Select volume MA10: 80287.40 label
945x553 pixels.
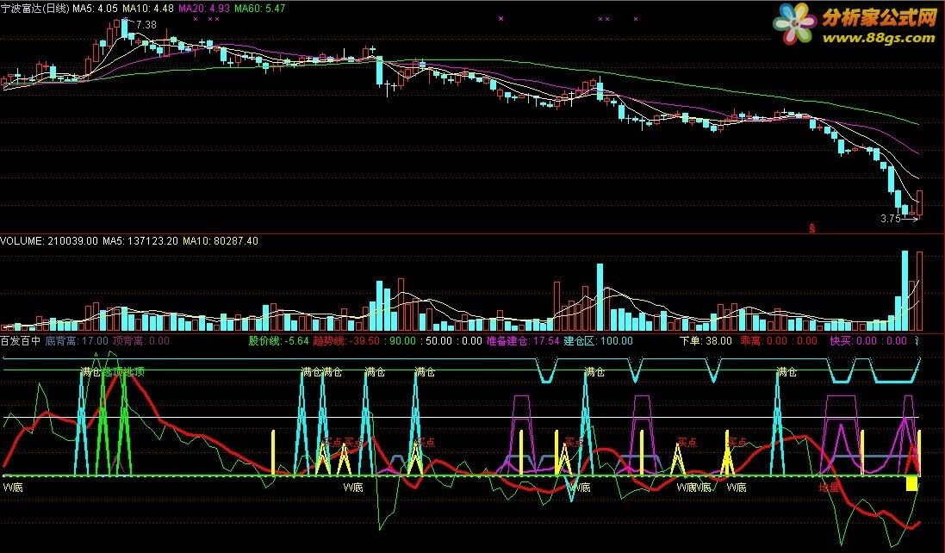point(220,241)
